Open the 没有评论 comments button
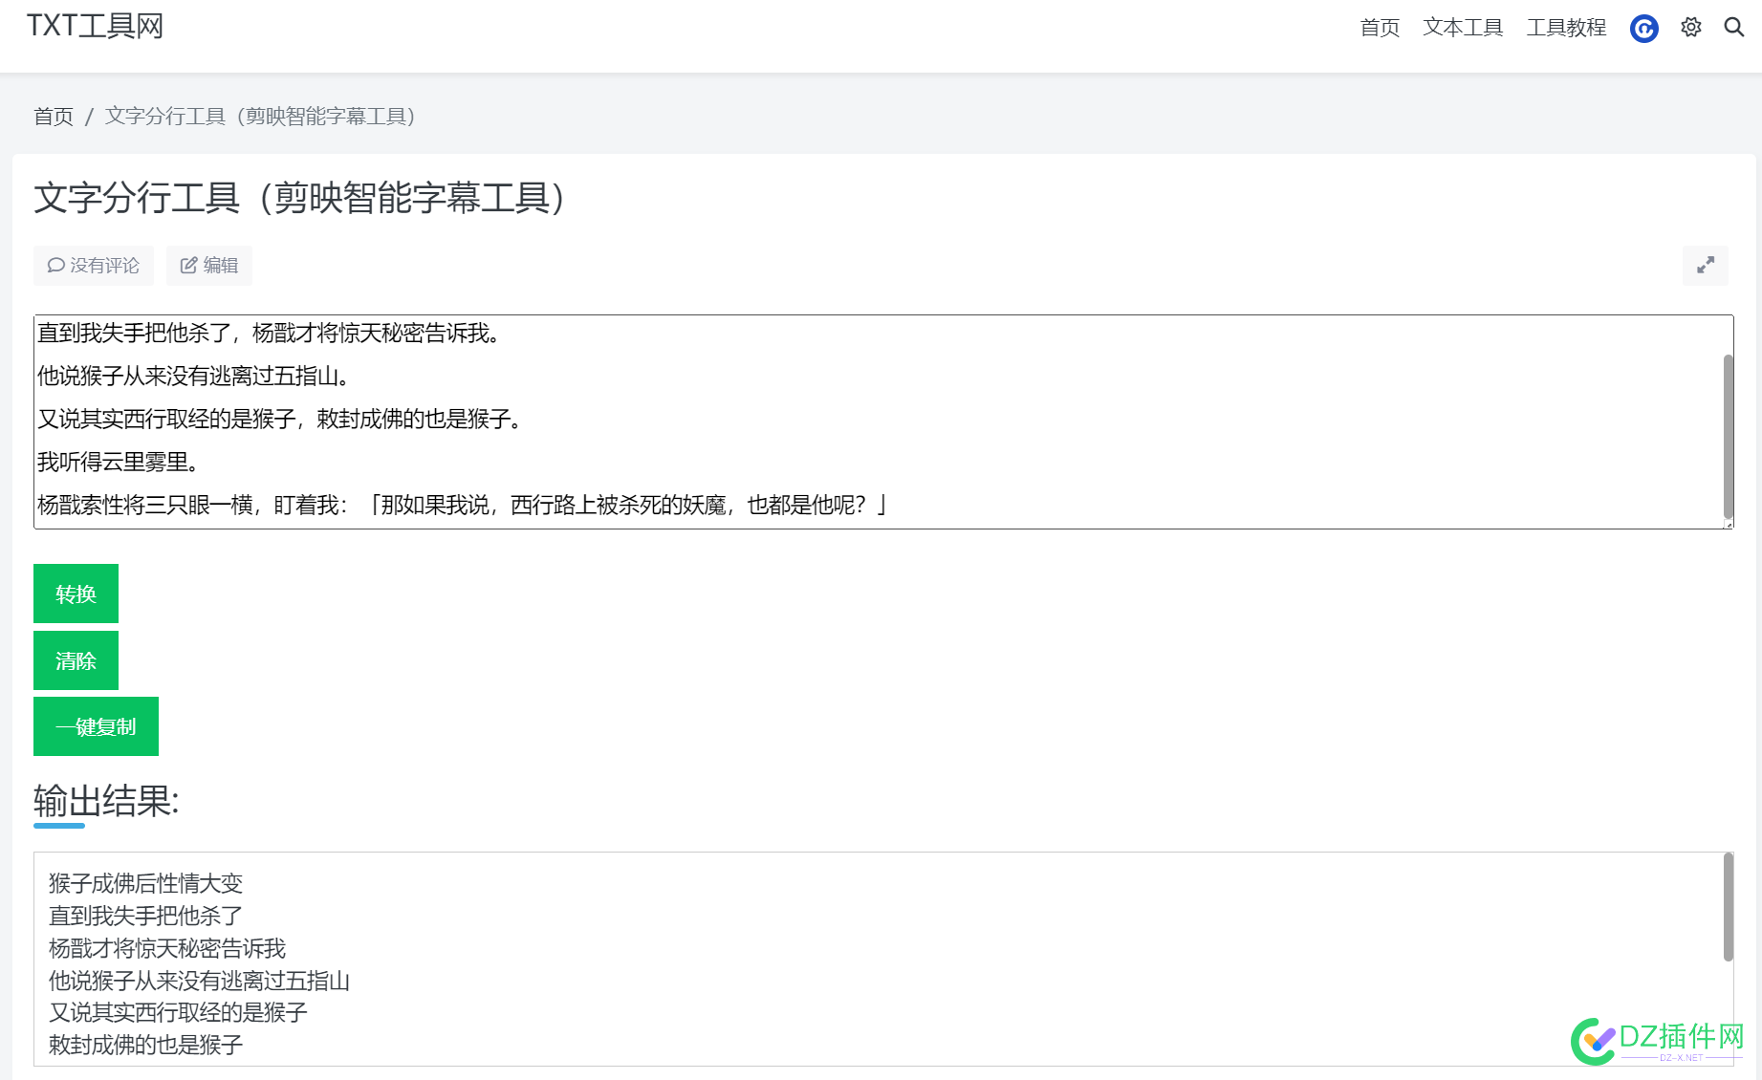 tap(94, 266)
